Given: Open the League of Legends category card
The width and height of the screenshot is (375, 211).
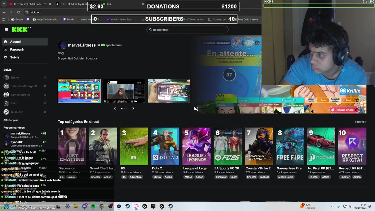Looking at the screenshot, I should coord(196,146).
